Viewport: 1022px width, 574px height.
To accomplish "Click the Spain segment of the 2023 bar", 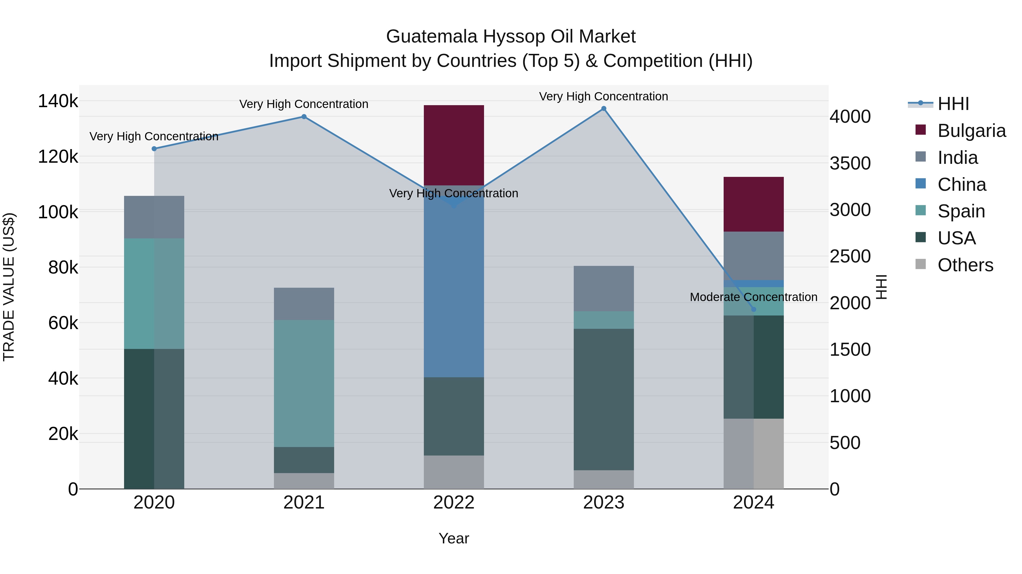I will [x=604, y=320].
